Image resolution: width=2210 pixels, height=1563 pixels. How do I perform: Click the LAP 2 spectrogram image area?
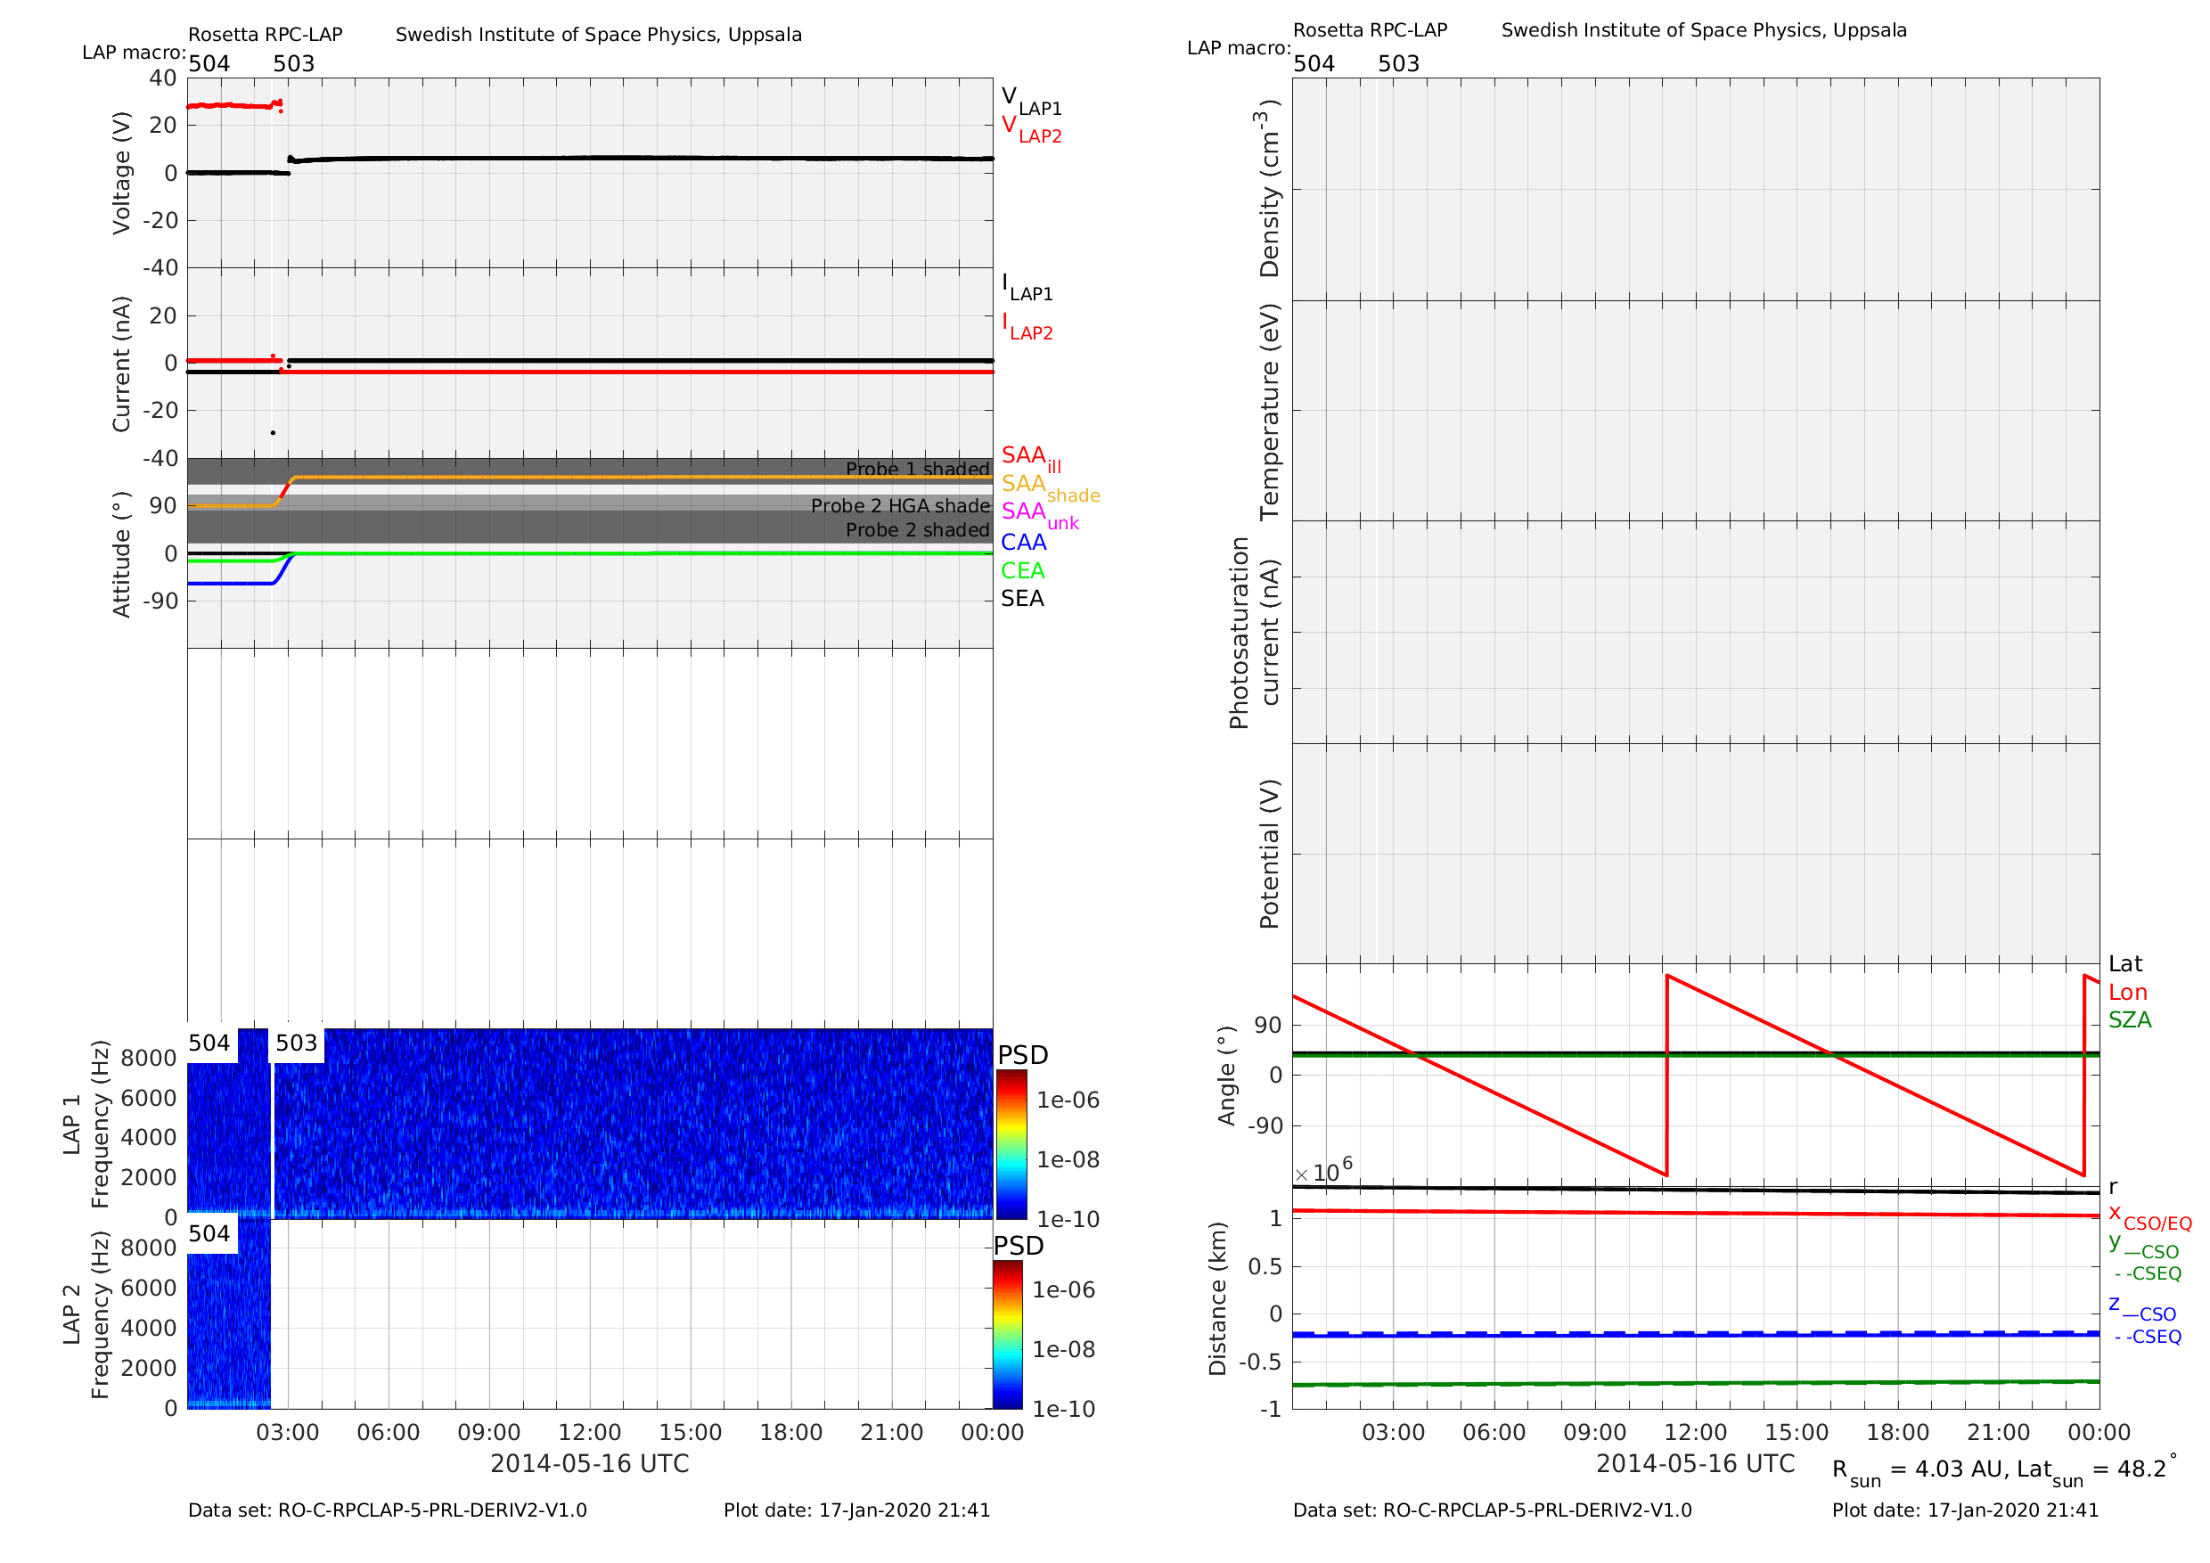(x=229, y=1314)
